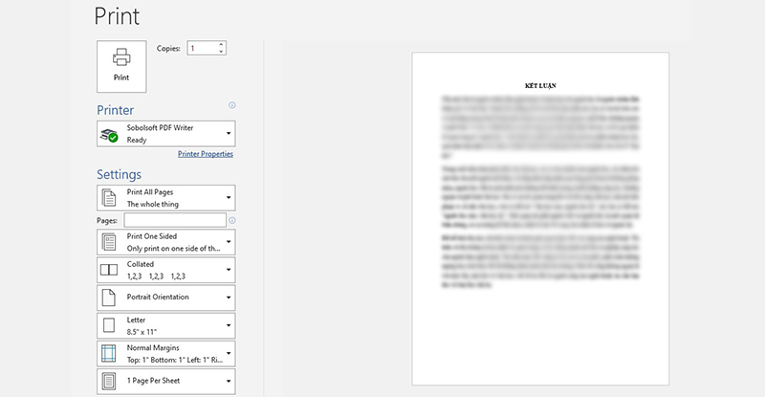Screen dimensions: 765x397
Task: Click the Letter paper size icon
Action: 110,325
